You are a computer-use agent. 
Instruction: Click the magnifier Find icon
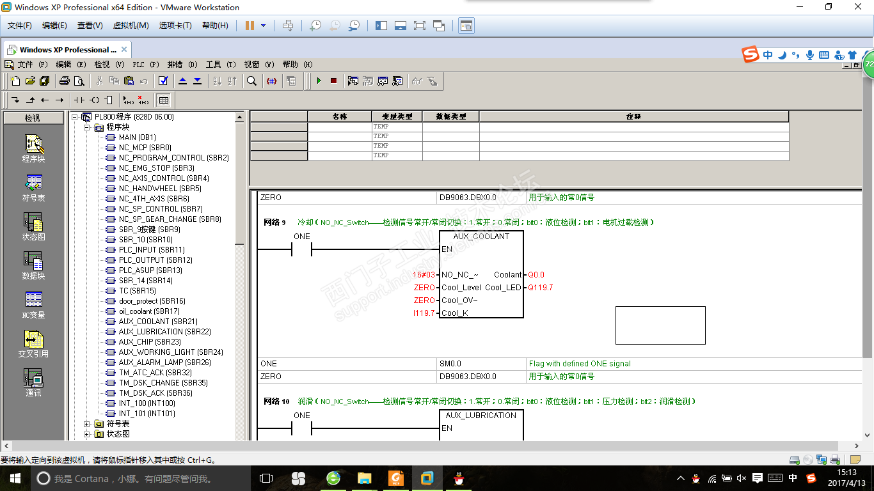251,81
